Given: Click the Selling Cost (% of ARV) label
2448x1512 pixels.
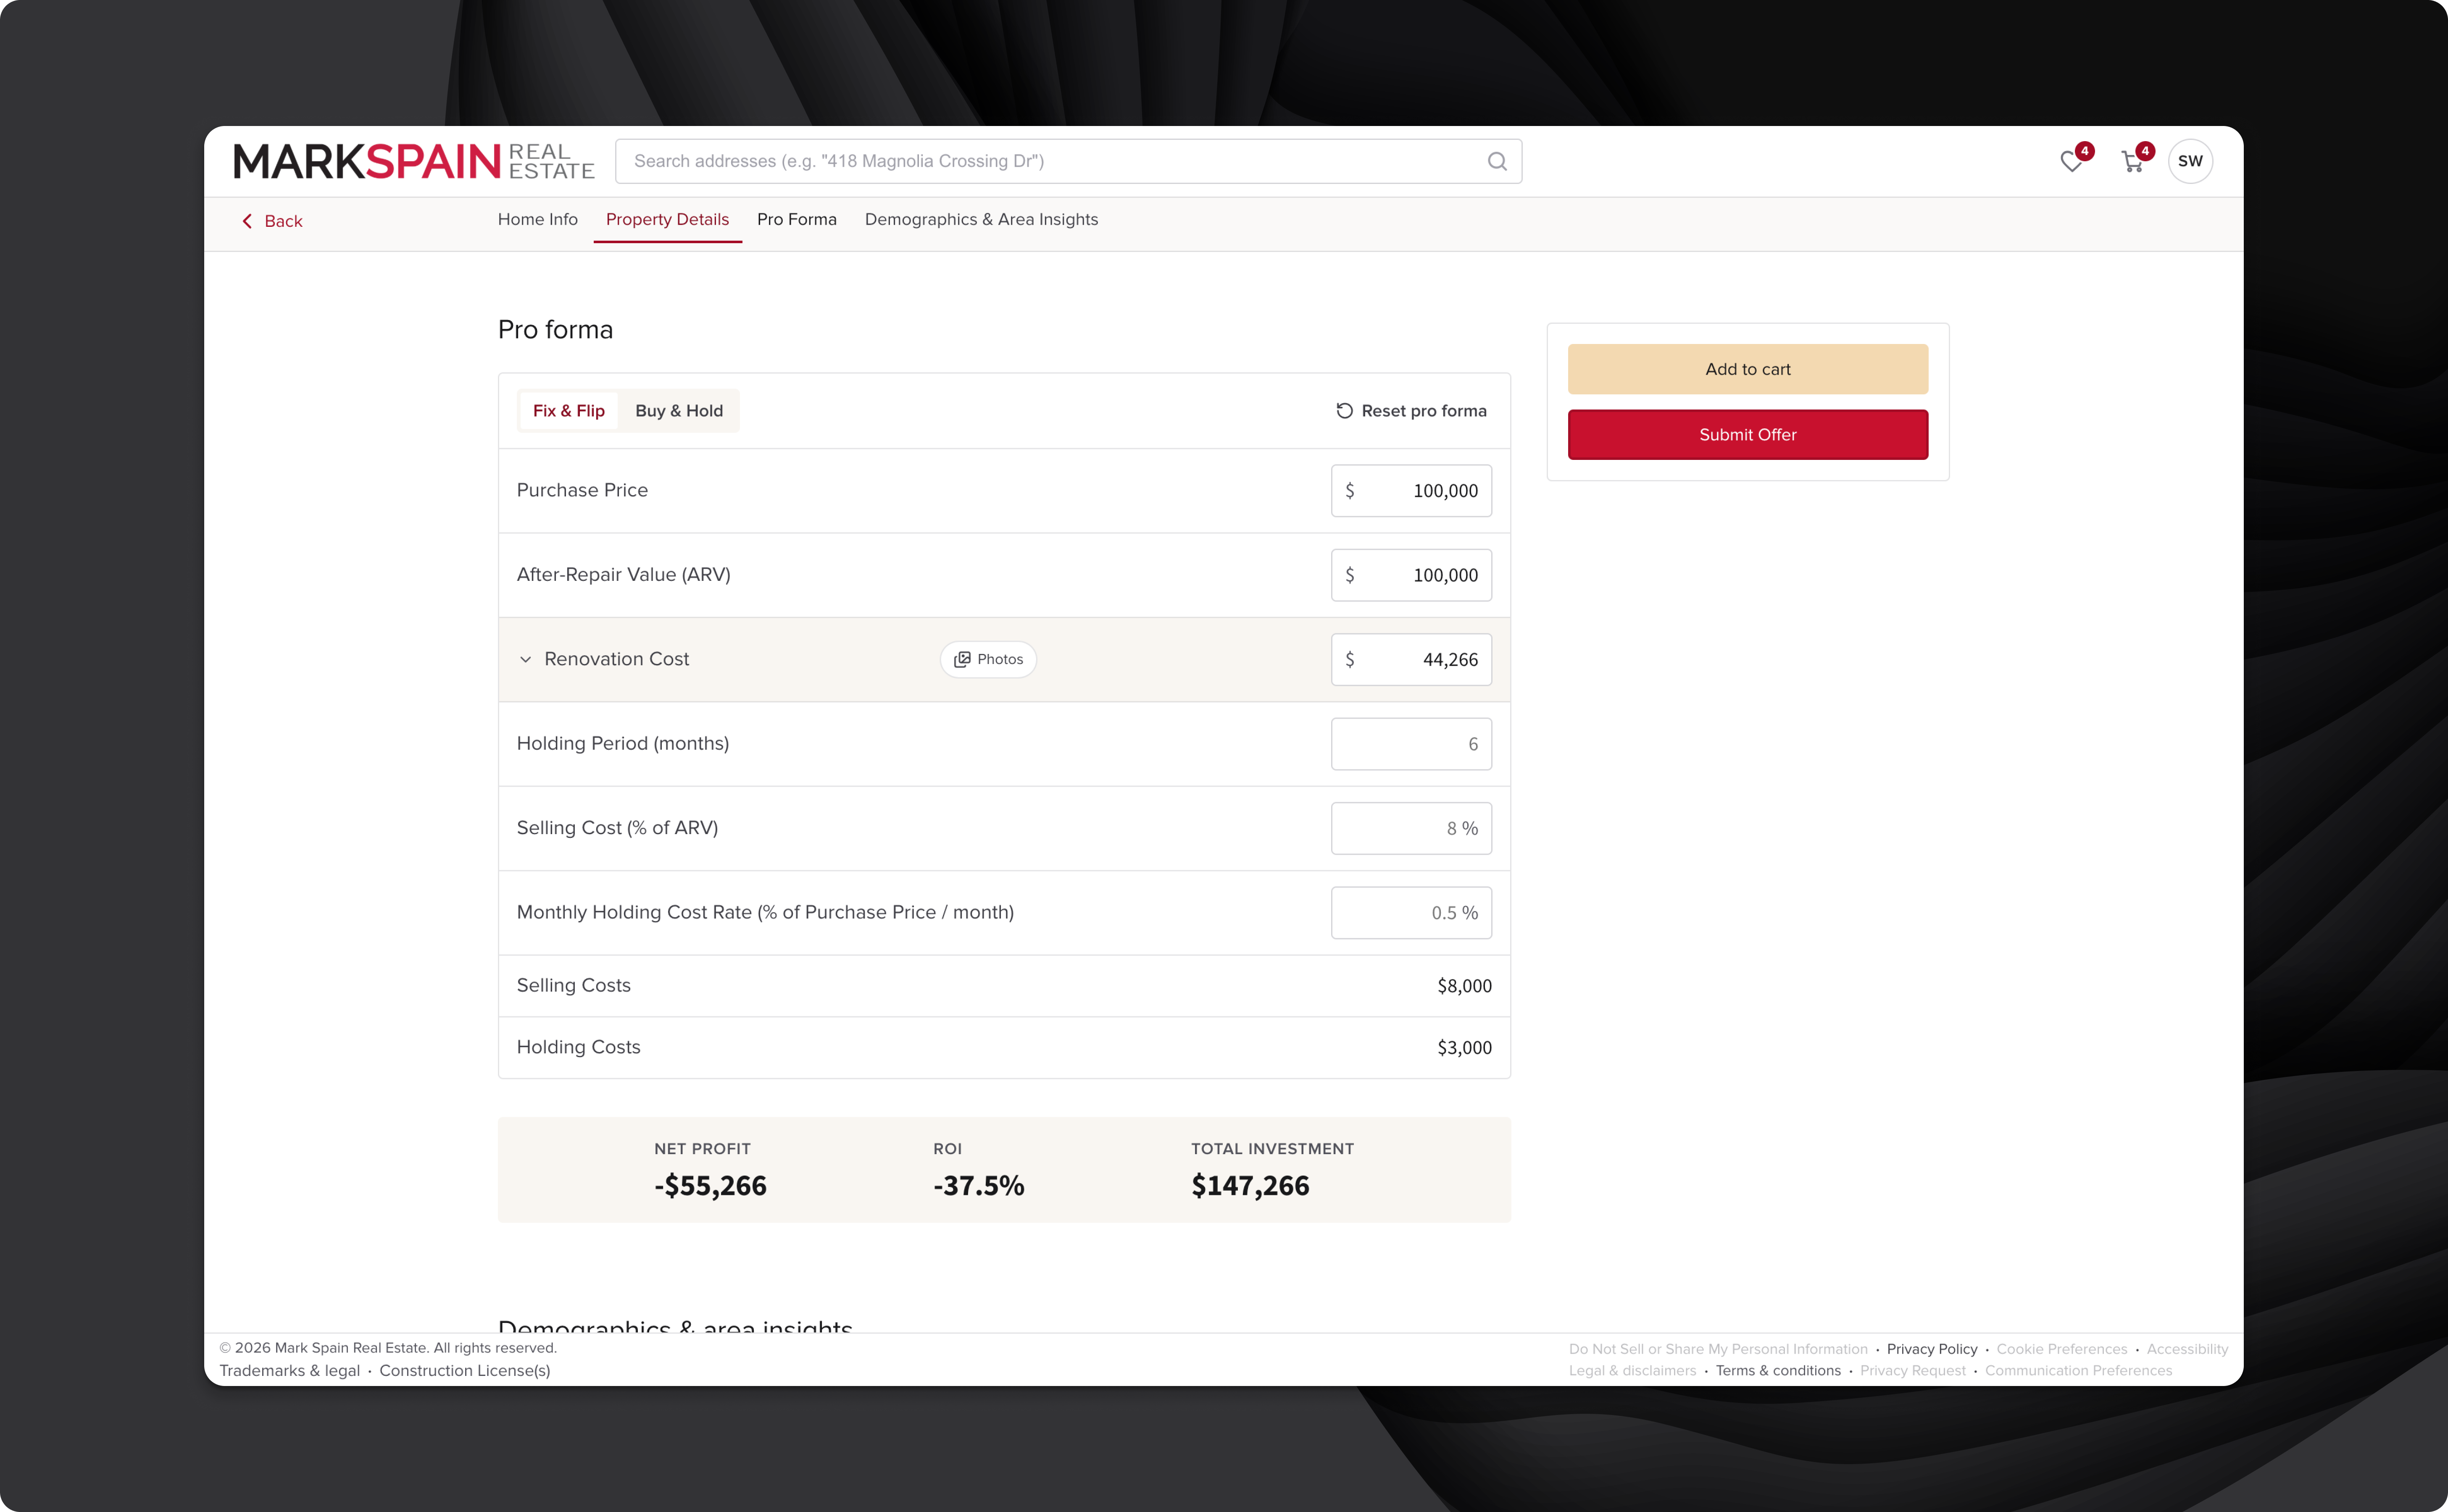Looking at the screenshot, I should (x=617, y=827).
